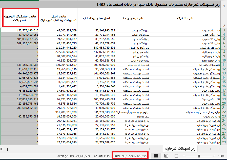Select cell with value 582,485,789,301

[97, 48]
